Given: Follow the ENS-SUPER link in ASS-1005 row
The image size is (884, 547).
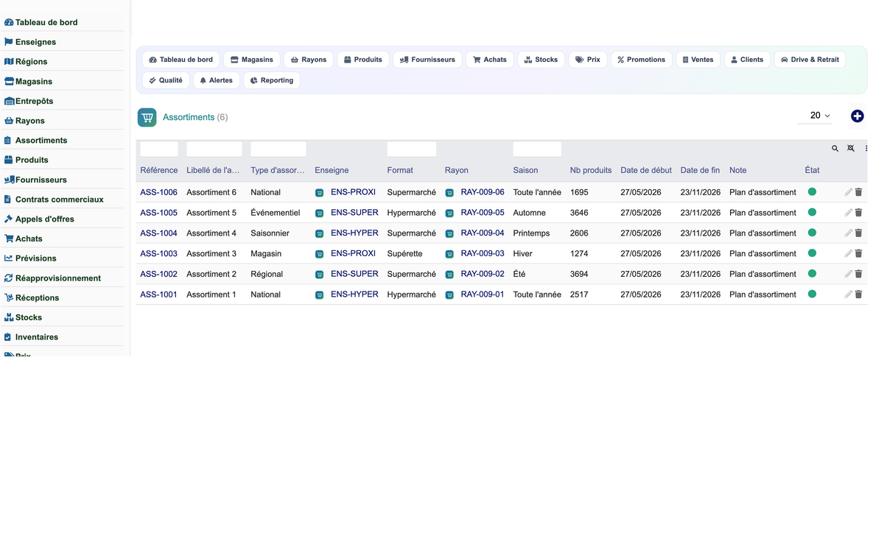Looking at the screenshot, I should (354, 213).
